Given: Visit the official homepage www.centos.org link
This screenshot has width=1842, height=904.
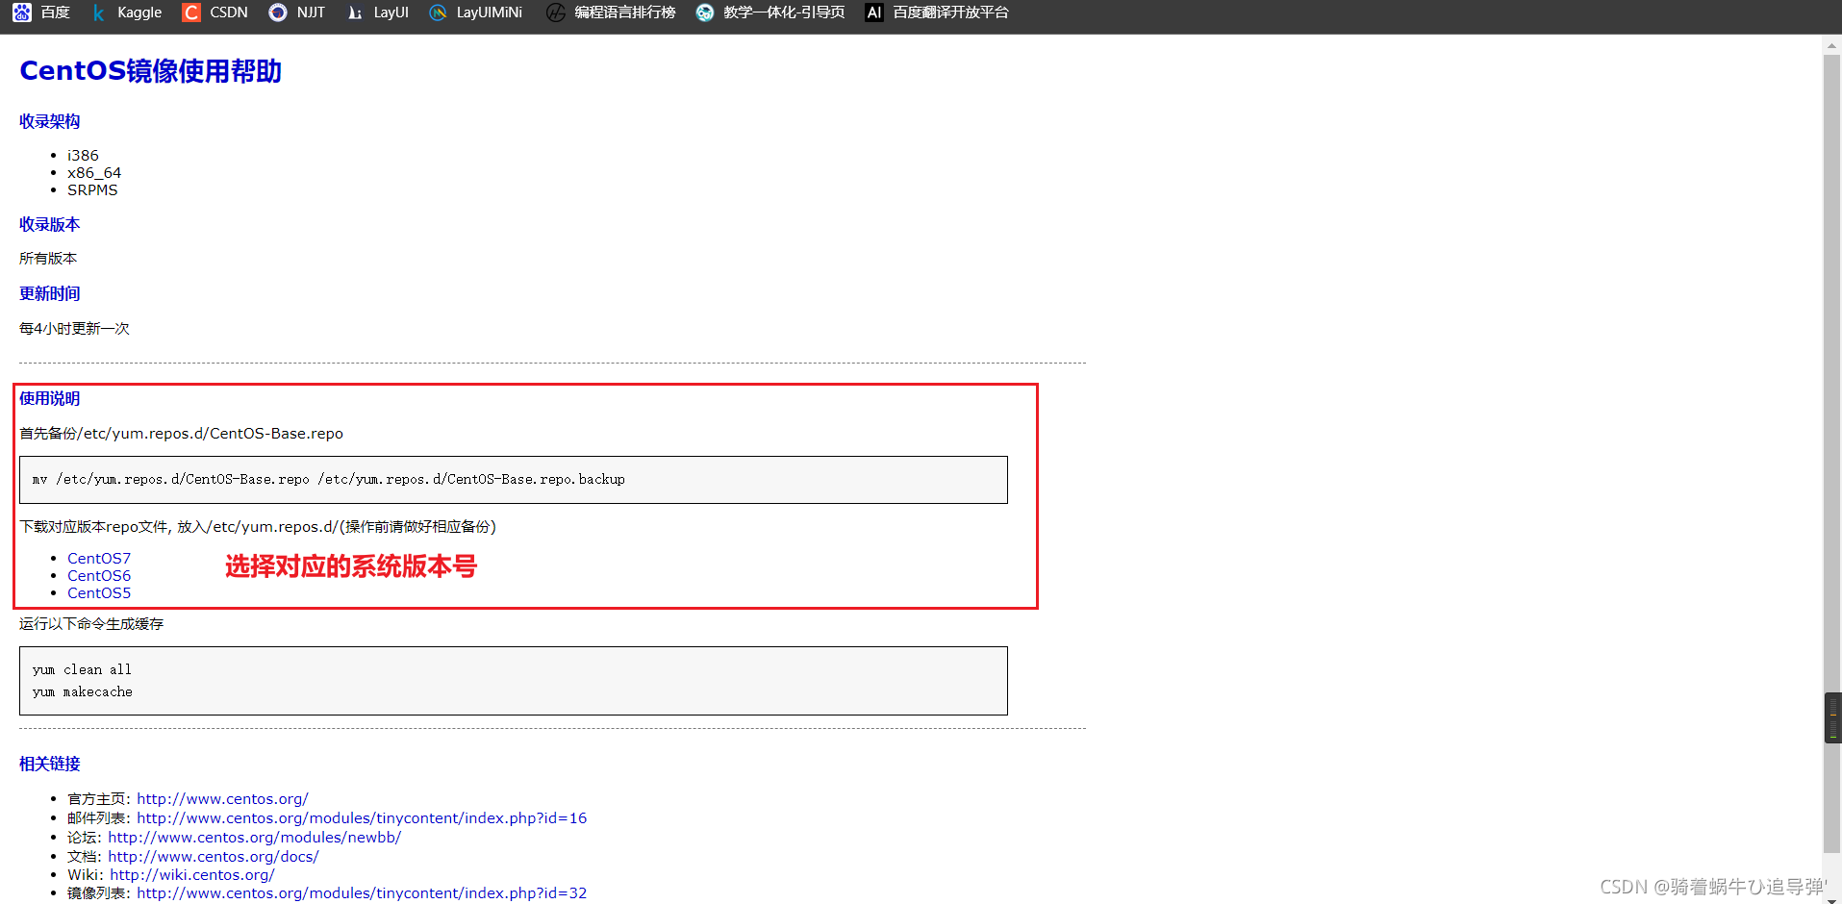Looking at the screenshot, I should [222, 798].
